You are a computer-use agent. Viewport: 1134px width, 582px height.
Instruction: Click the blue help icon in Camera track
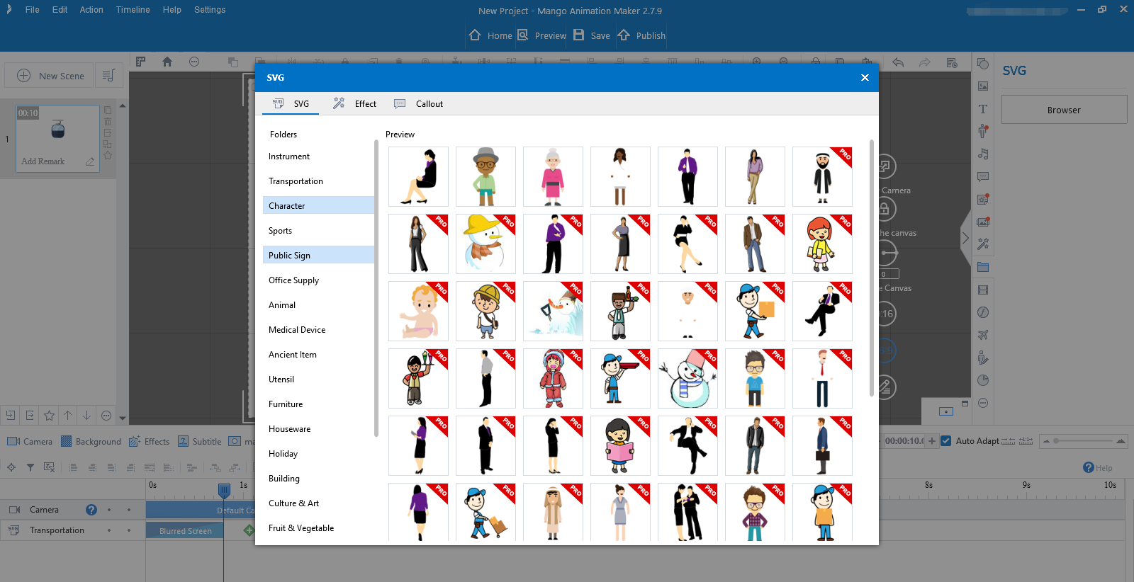(91, 510)
